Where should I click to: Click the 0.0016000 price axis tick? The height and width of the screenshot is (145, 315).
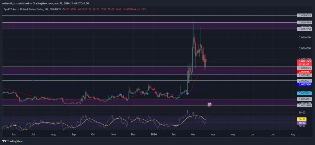coord(305,37)
